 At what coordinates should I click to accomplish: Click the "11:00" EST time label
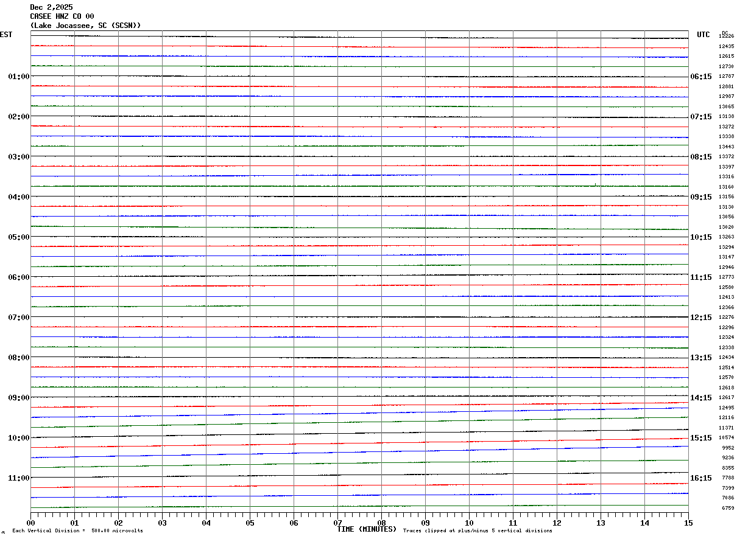click(19, 478)
